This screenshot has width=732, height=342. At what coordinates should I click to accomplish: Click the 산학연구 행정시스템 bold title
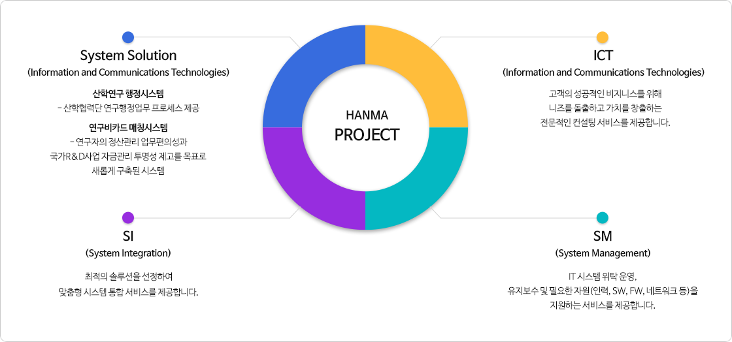(128, 93)
